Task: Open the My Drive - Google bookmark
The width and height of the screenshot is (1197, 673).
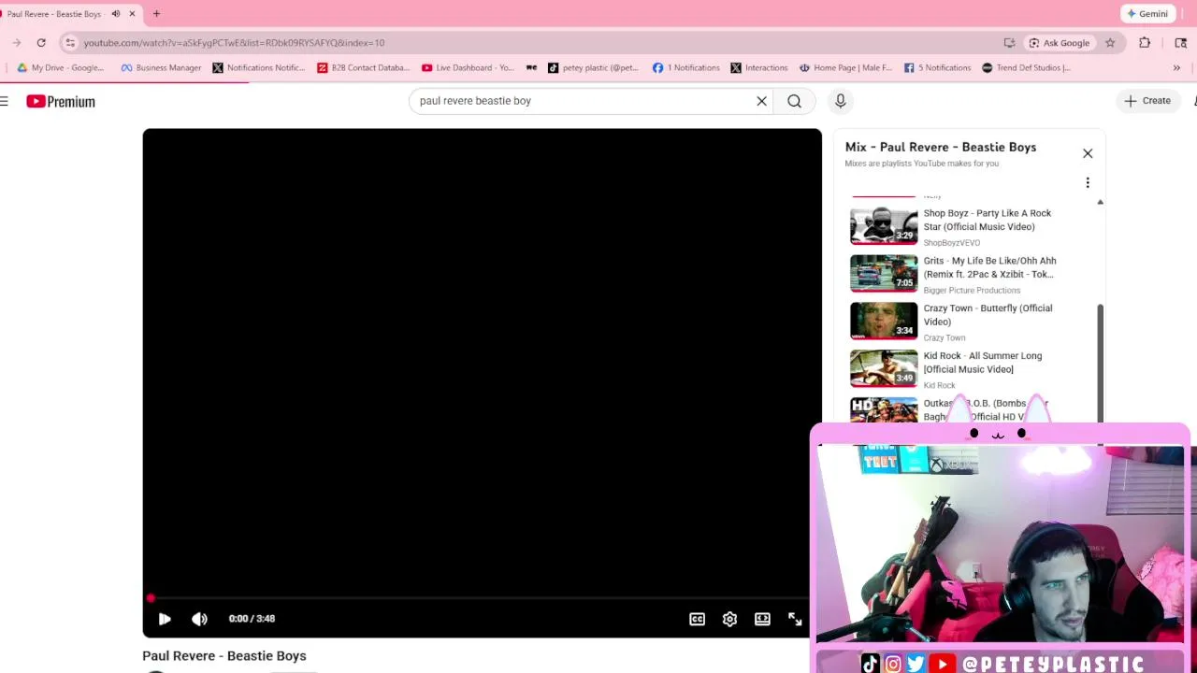Action: tap(61, 67)
